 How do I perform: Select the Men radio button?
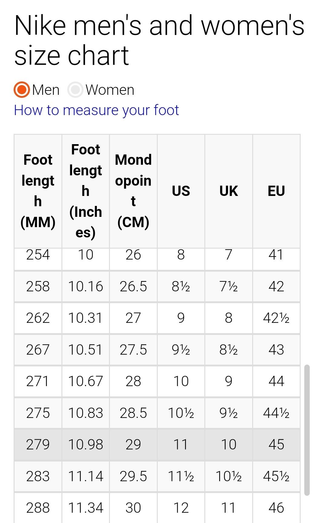pos(22,90)
